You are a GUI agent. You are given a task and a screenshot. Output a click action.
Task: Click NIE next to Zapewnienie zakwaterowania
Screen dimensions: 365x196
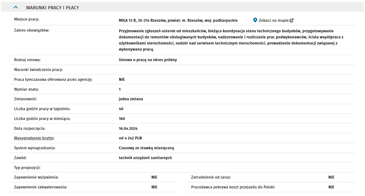154,187
